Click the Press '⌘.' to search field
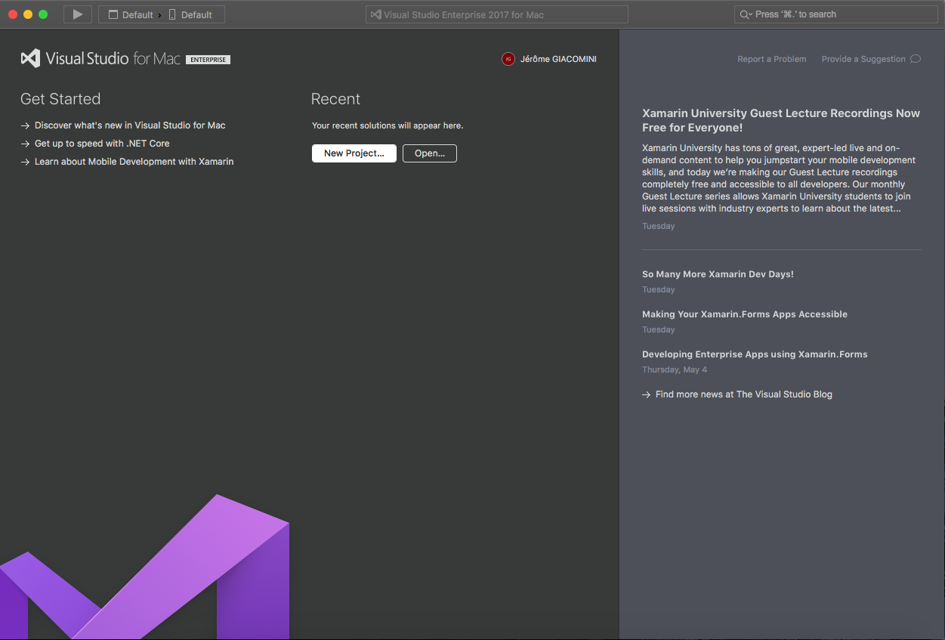 [x=835, y=14]
